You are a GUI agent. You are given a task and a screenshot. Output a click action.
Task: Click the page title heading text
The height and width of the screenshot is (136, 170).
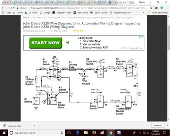tap(82, 25)
